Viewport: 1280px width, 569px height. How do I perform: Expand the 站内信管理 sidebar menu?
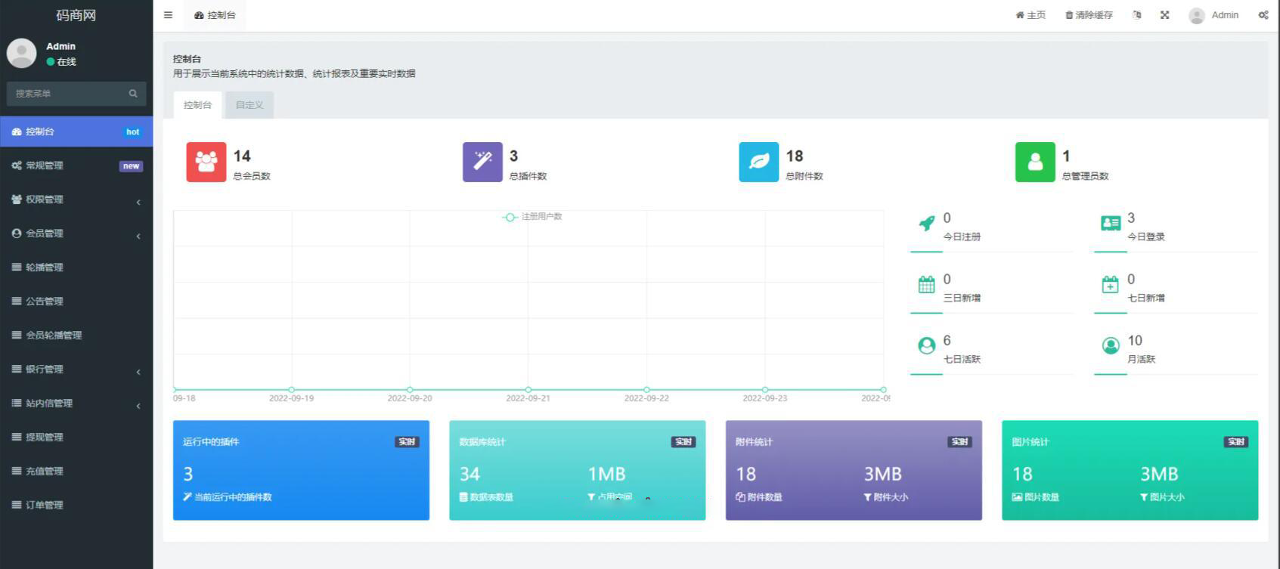76,404
